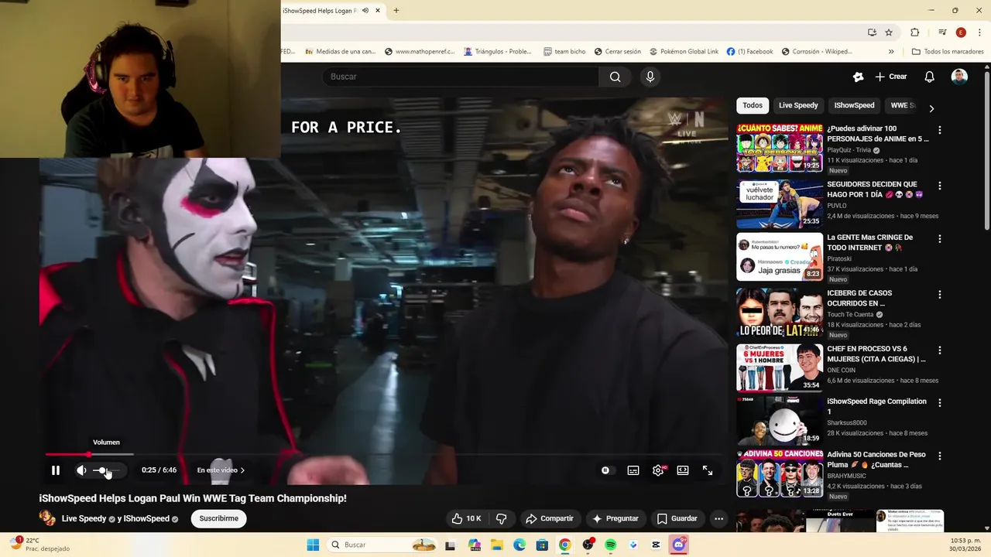Open menu for 'ICEBERG DE CASOS' video

940,295
